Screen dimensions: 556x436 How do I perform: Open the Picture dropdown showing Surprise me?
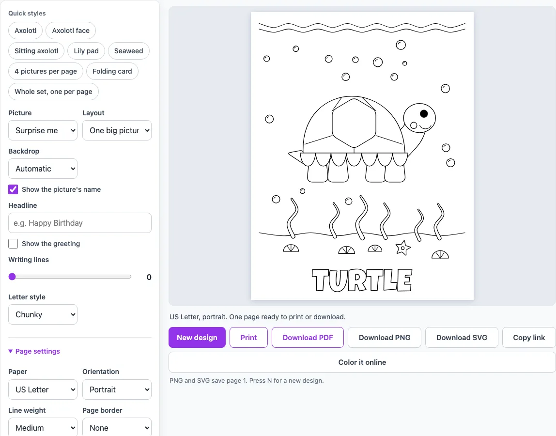point(43,130)
